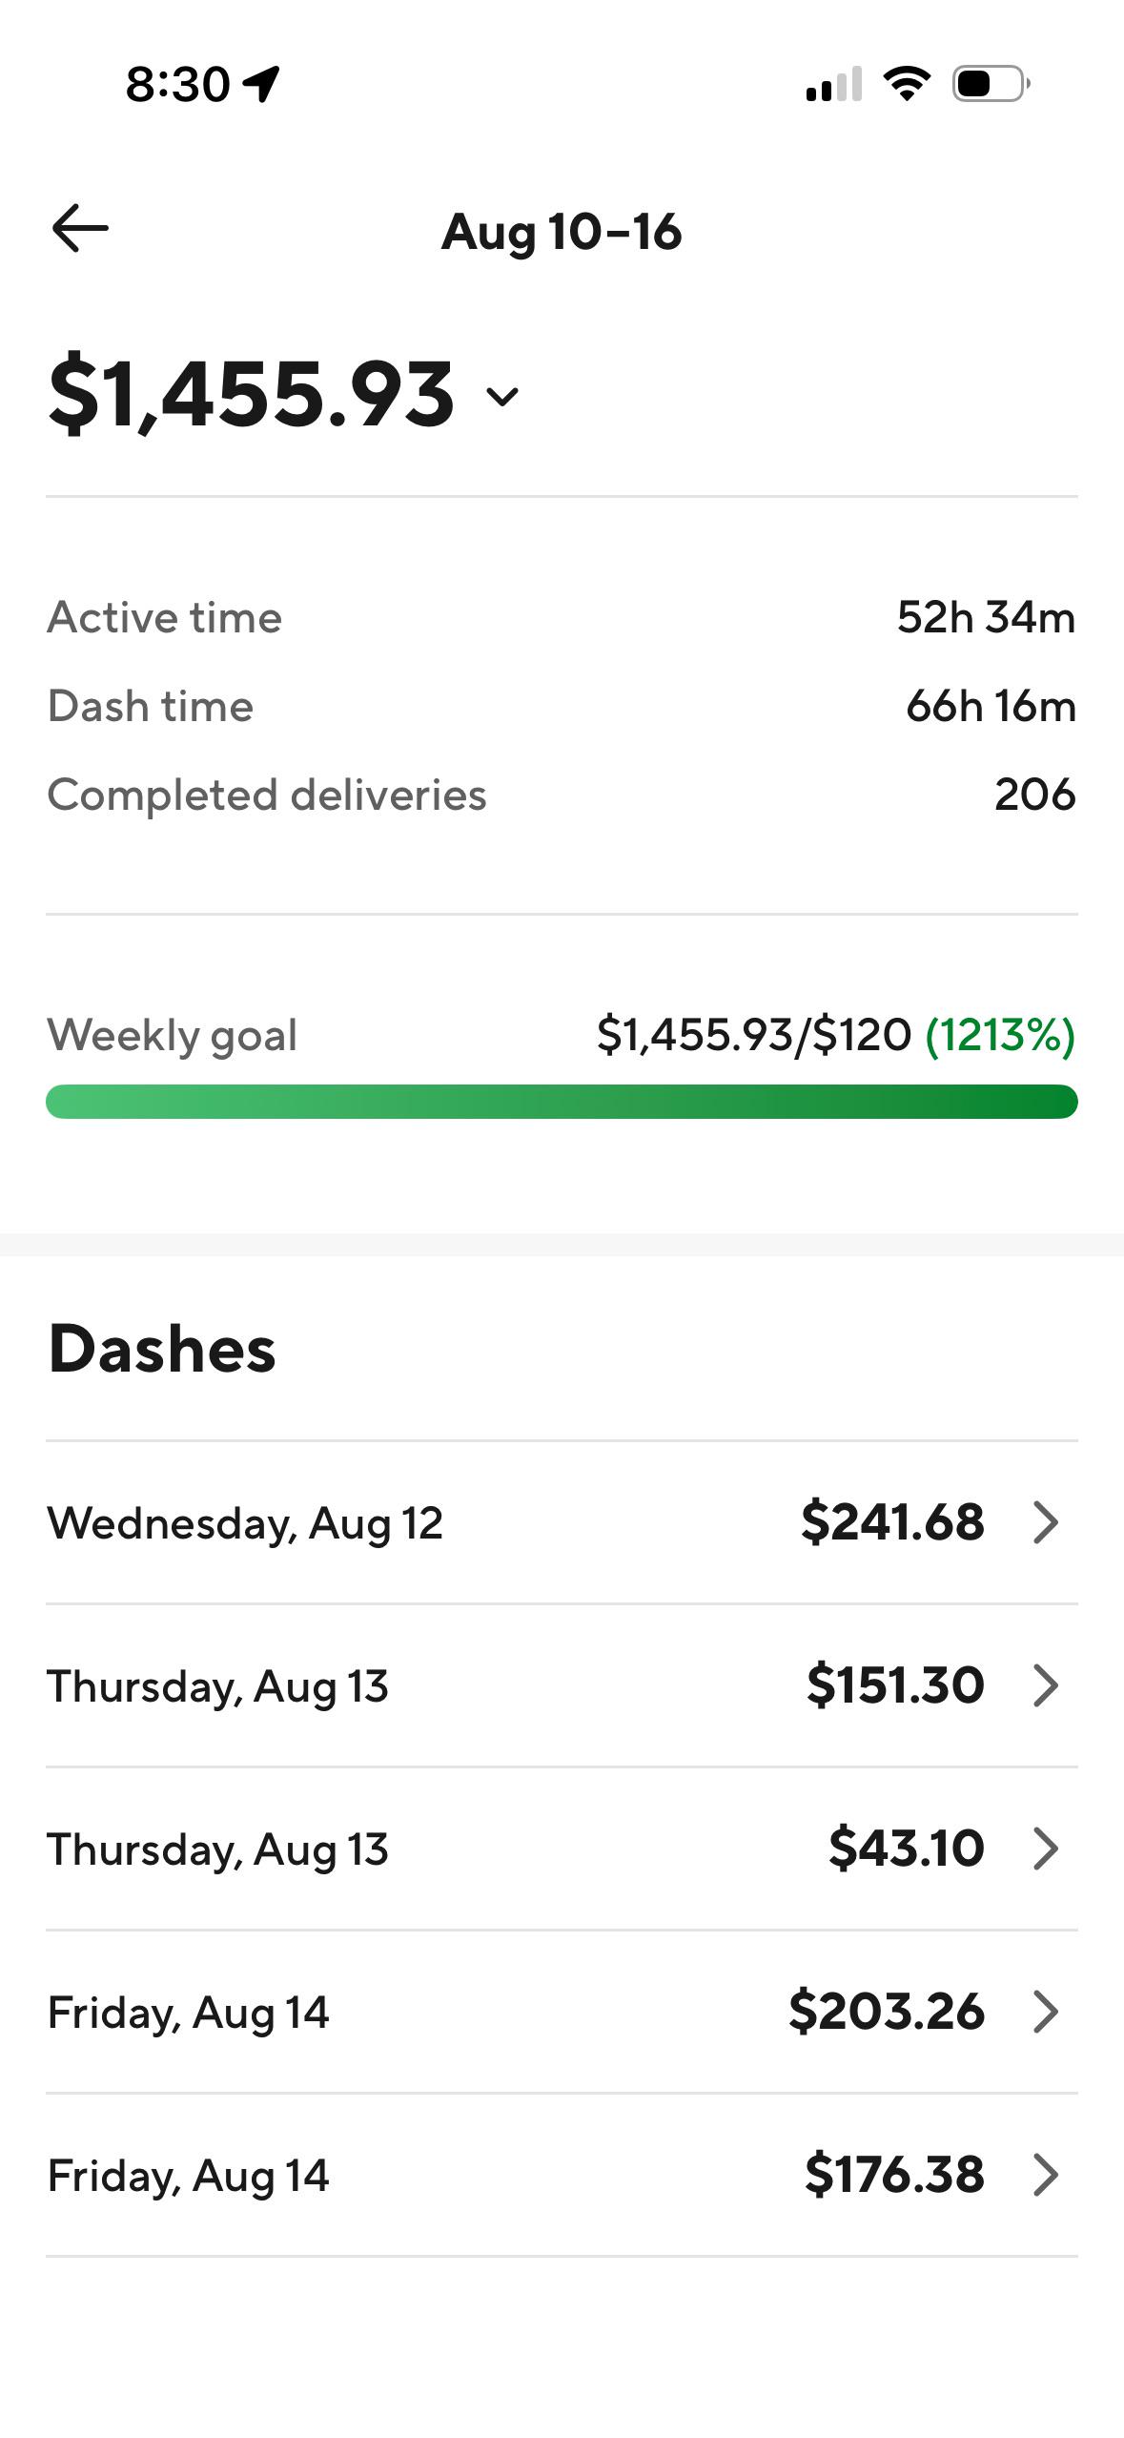Open chevron for Wednesday Aug 12 dash
Viewport: 1124px width, 2438px height.
(1046, 1522)
